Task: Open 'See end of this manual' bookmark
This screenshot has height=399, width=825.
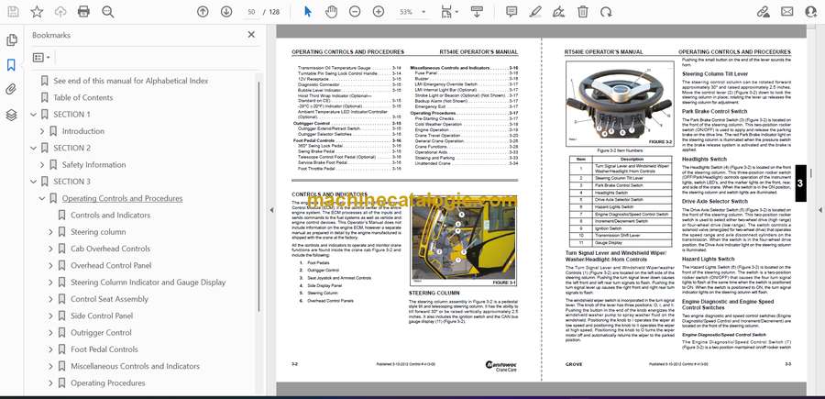Action: 130,81
